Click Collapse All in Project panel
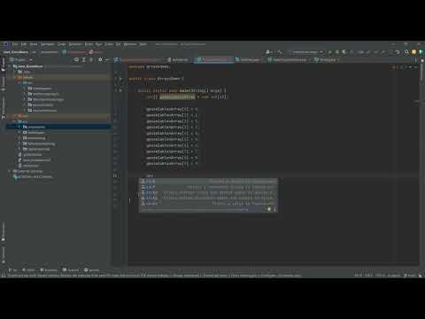The width and height of the screenshot is (425, 319). point(91,59)
